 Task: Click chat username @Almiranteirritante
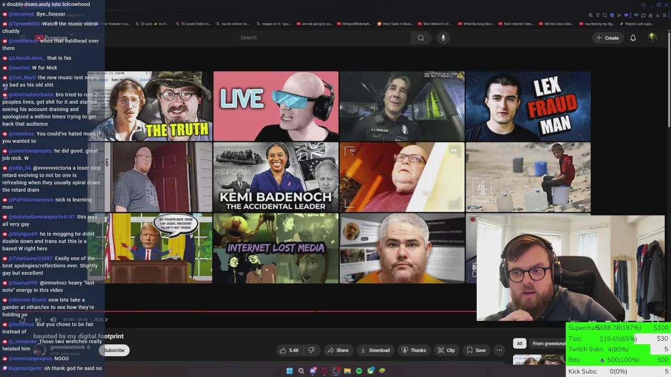(x=31, y=95)
